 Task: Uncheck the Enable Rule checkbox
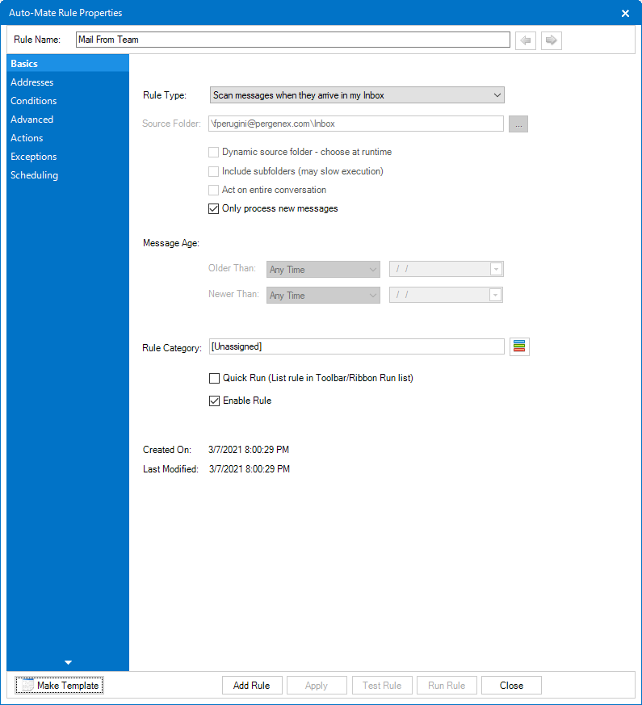(x=214, y=401)
